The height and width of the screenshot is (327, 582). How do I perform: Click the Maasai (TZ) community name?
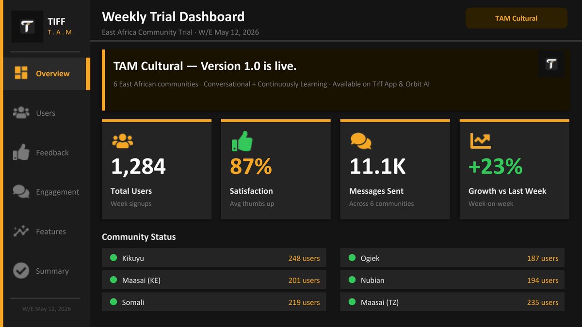[380, 303]
